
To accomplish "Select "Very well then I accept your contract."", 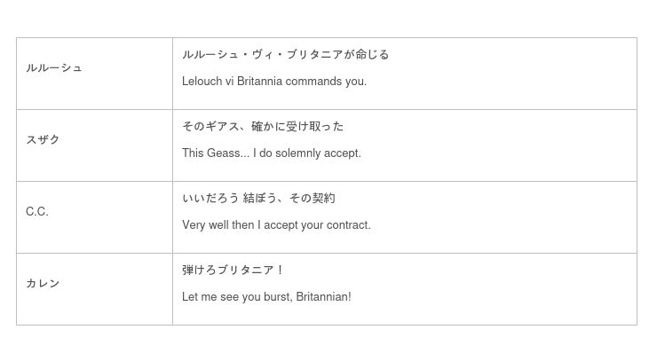I will 276,225.
